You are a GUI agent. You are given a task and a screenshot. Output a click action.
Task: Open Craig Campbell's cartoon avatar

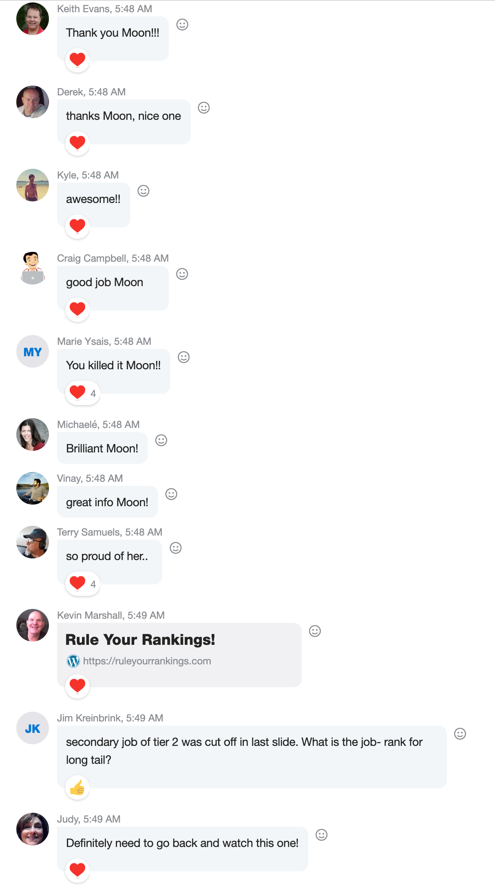(x=33, y=268)
